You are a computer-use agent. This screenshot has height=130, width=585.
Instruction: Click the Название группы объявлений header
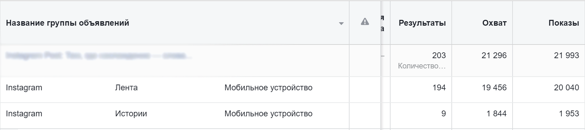tap(68, 23)
